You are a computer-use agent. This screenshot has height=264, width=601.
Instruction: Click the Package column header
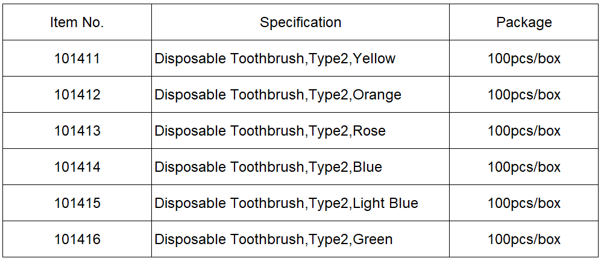(524, 22)
